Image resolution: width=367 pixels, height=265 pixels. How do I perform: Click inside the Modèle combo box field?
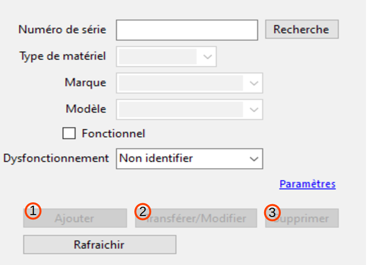coord(189,109)
